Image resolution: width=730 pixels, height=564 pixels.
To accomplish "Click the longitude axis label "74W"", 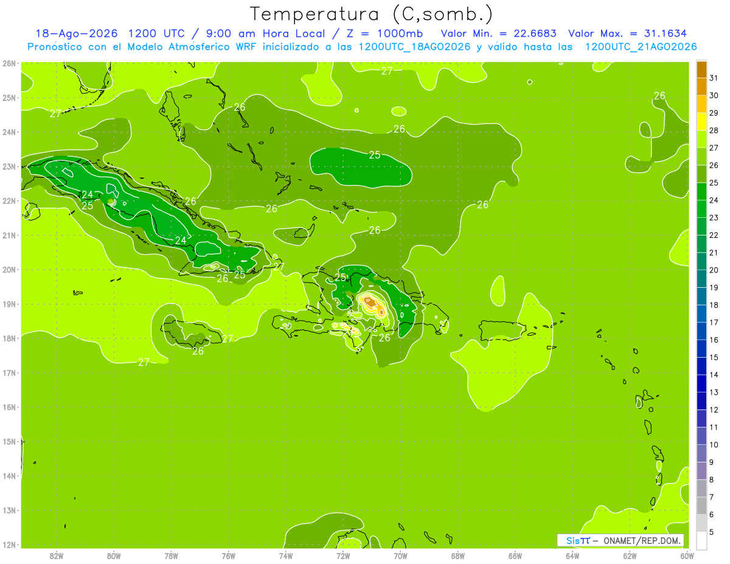I will [285, 555].
